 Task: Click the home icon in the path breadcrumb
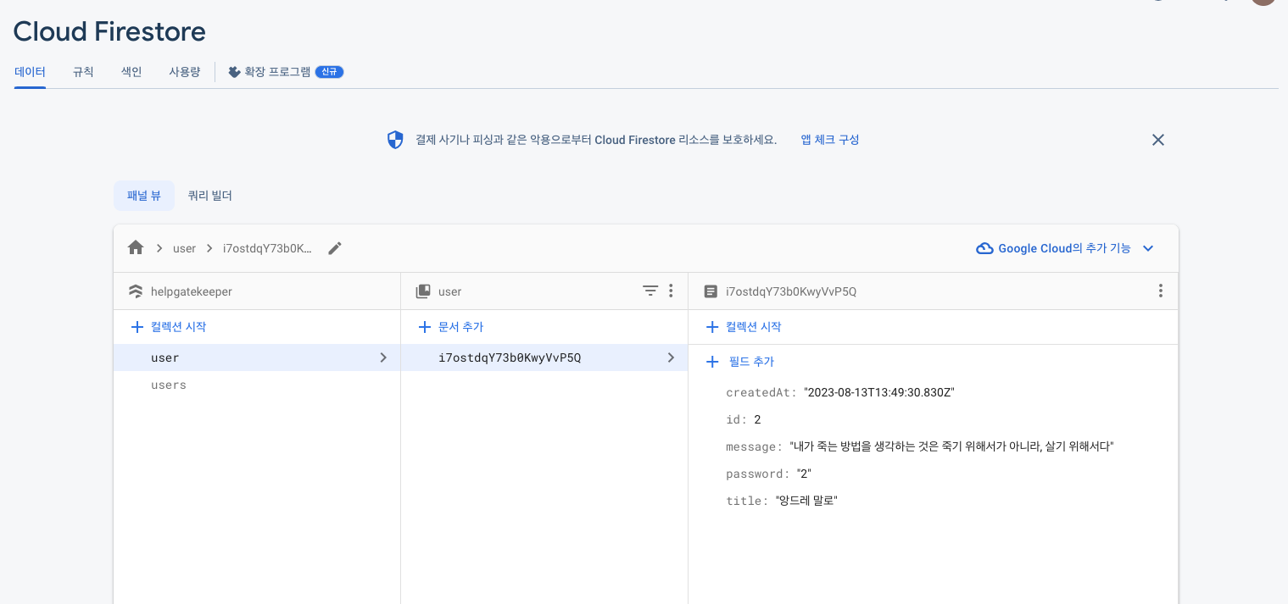136,248
